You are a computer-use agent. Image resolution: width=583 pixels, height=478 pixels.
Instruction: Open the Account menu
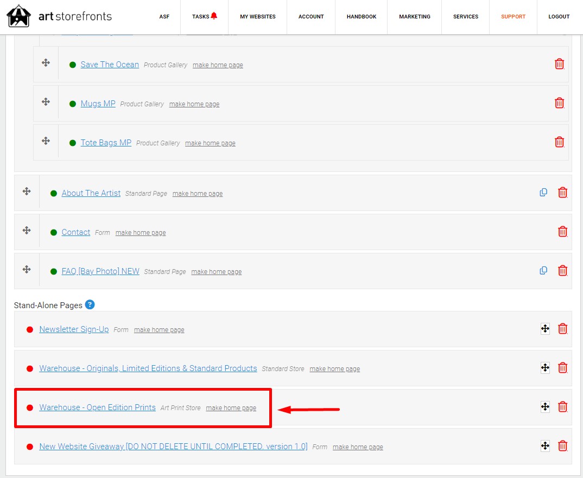click(x=311, y=17)
